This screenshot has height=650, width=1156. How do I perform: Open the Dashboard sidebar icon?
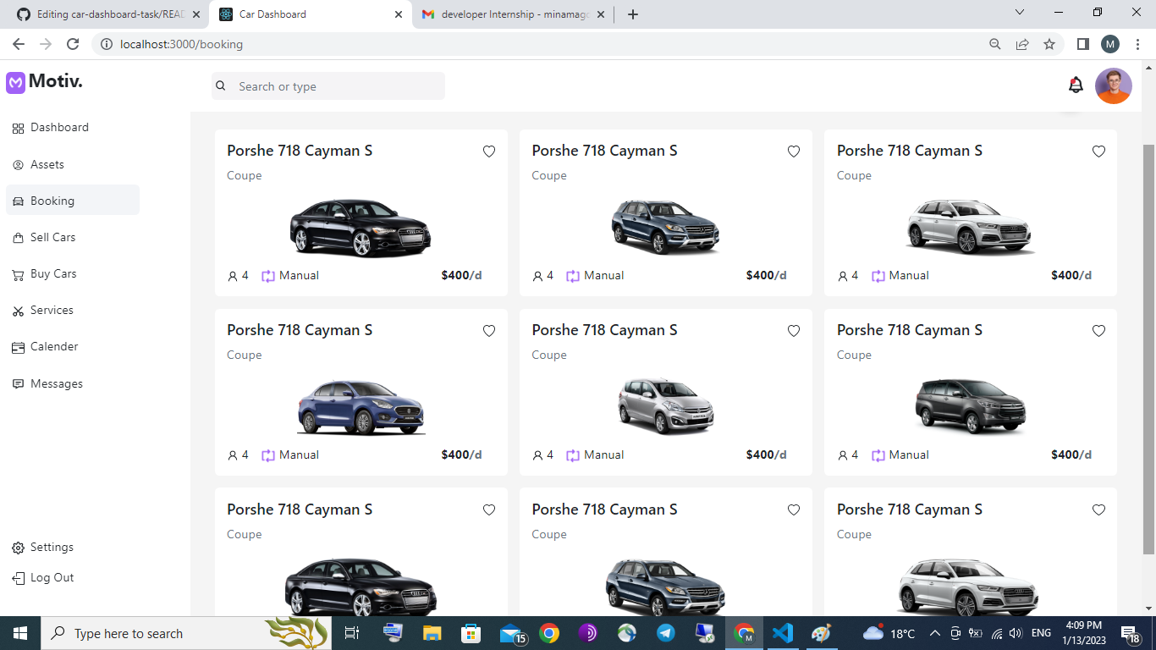(x=18, y=127)
